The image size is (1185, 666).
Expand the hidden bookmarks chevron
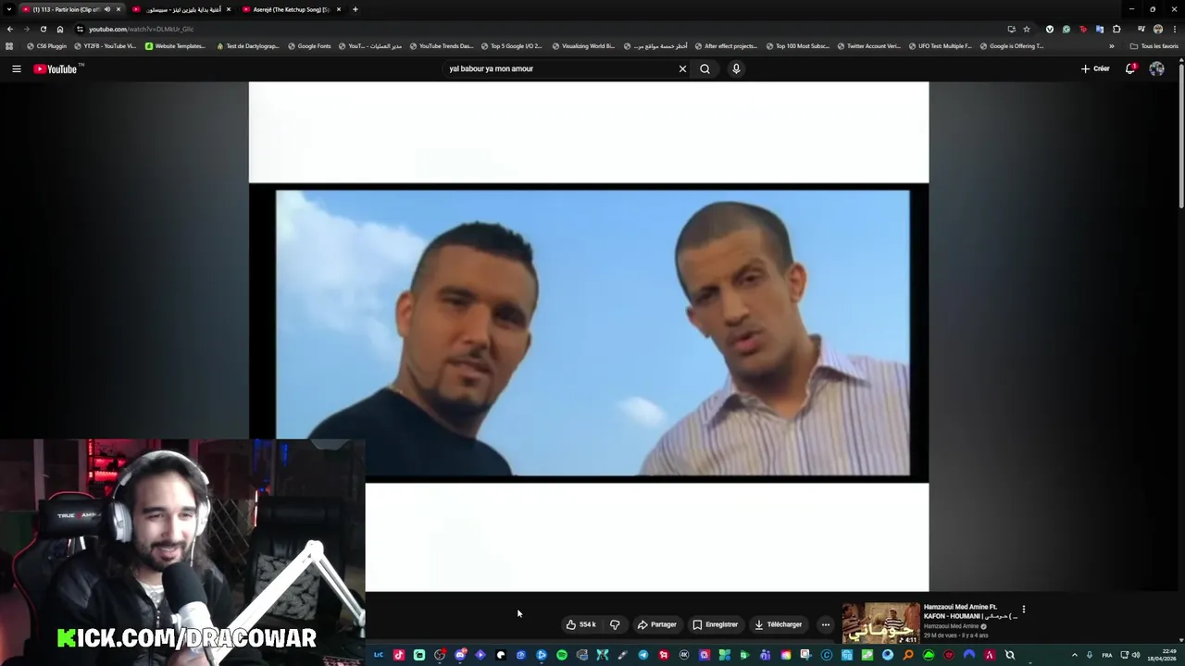(x=1111, y=46)
